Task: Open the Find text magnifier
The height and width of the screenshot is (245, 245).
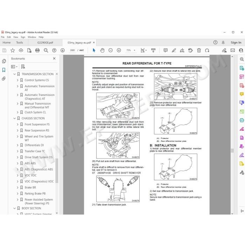Action: (46, 50)
